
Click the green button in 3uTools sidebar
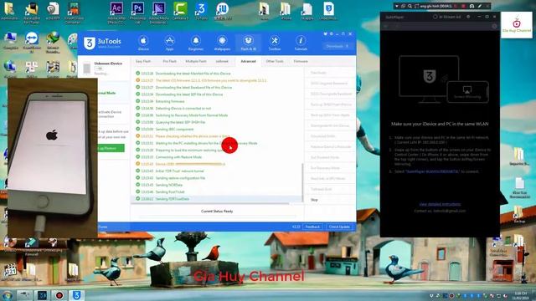pos(111,148)
